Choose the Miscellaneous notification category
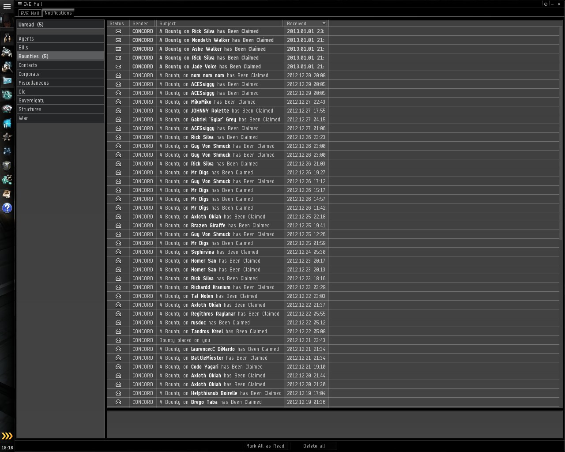The width and height of the screenshot is (565, 452). (x=60, y=83)
